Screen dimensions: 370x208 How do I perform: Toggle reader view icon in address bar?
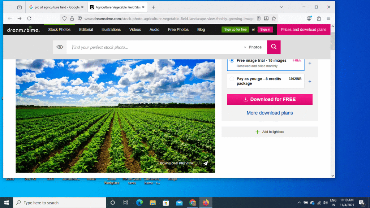click(259, 18)
